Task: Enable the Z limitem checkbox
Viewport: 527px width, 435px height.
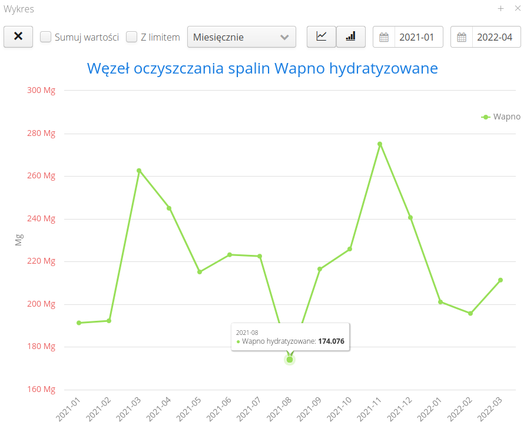Action: pos(132,37)
